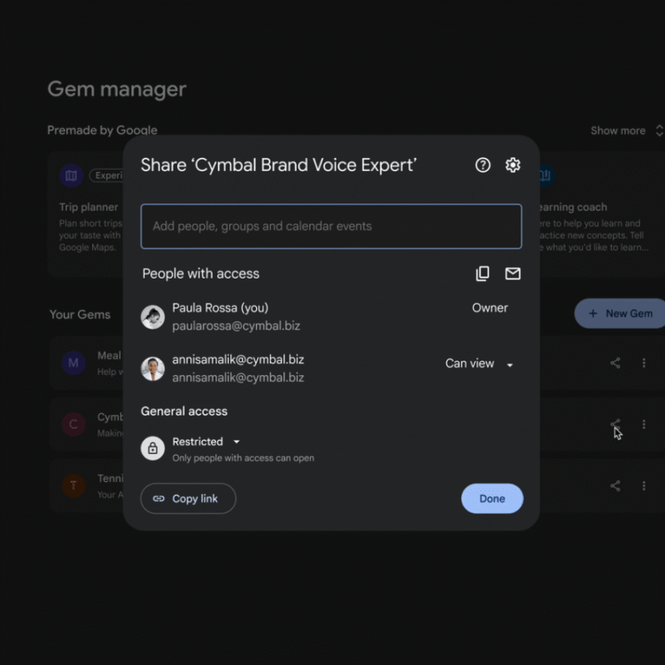Open the three-dot menu on the Meal gem

[644, 363]
